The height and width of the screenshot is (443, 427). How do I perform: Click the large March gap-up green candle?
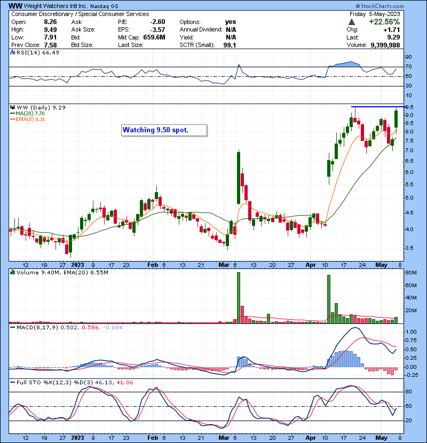(239, 178)
